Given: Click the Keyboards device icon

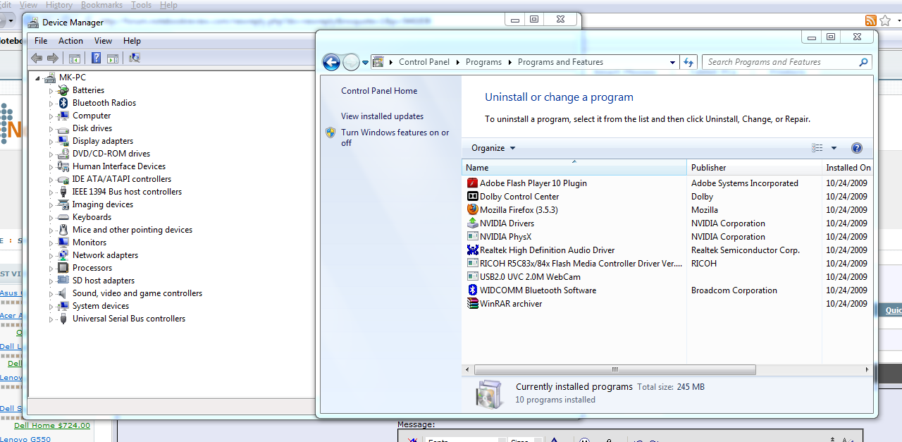Looking at the screenshot, I should click(x=63, y=217).
